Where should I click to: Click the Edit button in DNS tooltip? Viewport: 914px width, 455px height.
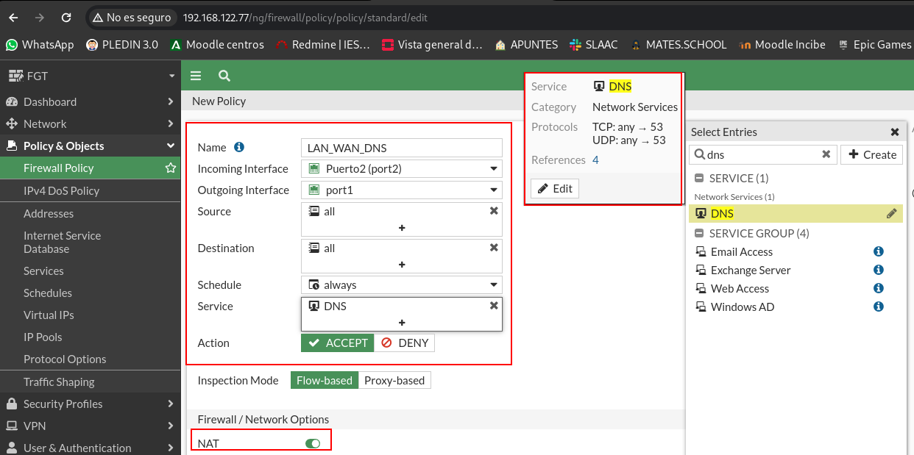coord(555,188)
